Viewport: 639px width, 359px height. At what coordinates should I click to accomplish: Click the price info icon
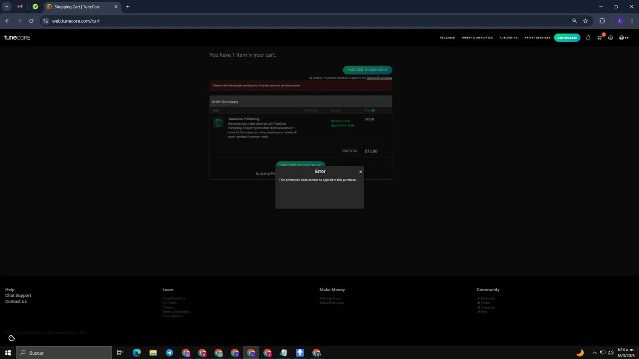coord(373,111)
